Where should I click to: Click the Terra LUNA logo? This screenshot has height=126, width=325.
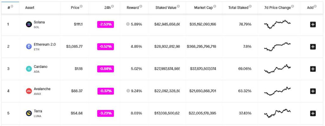click(29, 113)
